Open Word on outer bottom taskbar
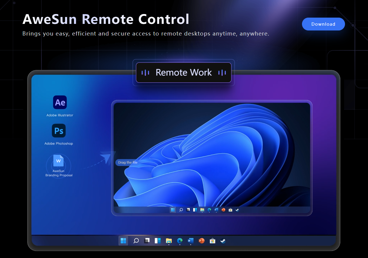The image size is (368, 258). [x=191, y=241]
